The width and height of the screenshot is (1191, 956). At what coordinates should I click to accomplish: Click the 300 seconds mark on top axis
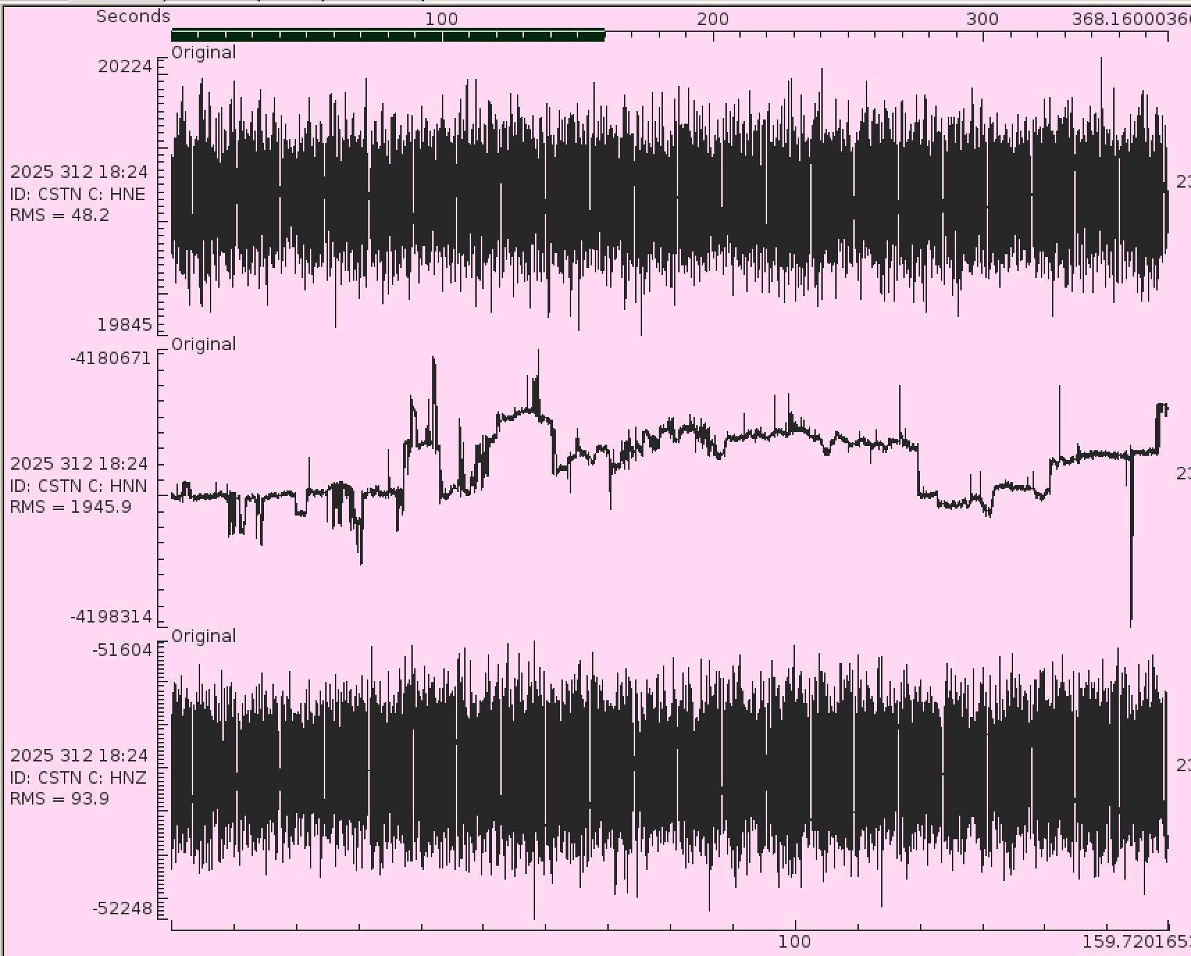[982, 19]
